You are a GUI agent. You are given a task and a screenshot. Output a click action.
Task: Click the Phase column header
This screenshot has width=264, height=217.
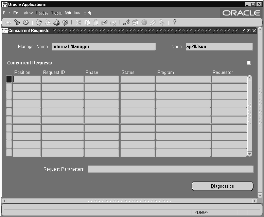pos(92,73)
